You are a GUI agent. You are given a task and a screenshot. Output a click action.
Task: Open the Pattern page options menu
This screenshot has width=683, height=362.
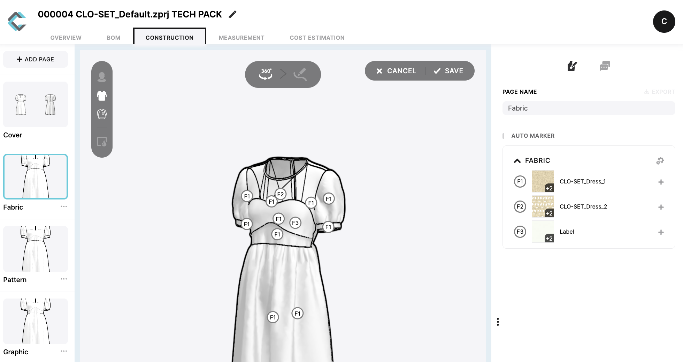tap(64, 279)
